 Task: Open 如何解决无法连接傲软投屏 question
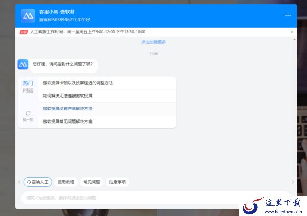pos(107,96)
